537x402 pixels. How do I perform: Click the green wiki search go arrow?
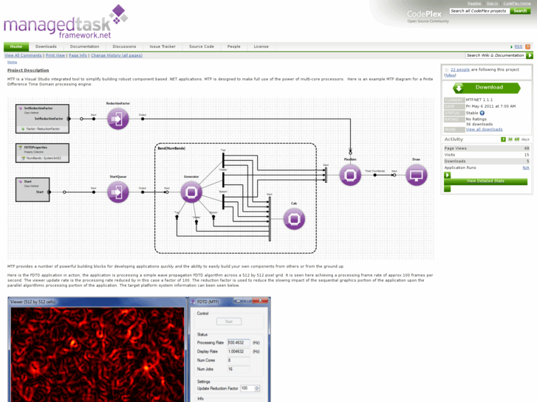coord(530,55)
